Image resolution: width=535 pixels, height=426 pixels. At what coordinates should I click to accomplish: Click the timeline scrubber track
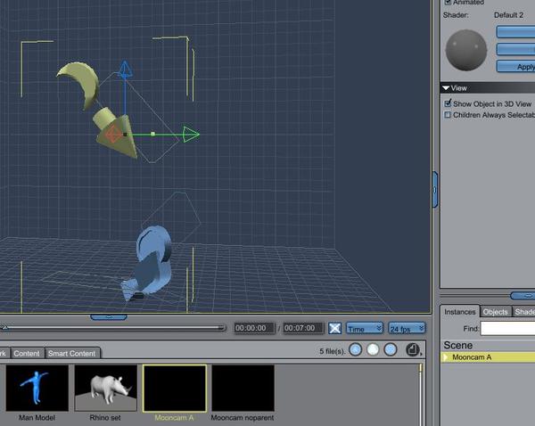112,328
